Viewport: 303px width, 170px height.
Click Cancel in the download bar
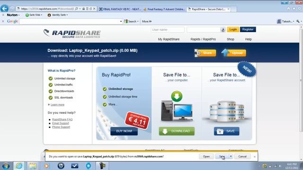coord(242,156)
